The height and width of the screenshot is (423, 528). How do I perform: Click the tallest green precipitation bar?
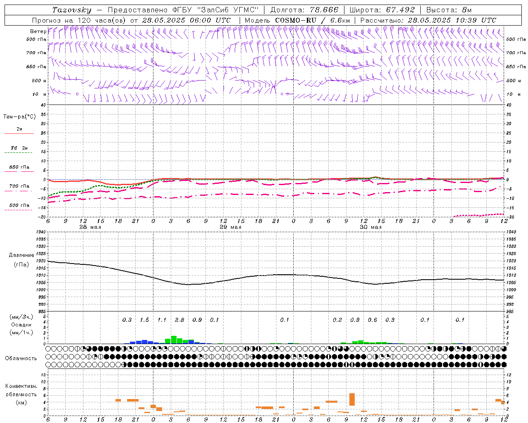pos(174,340)
